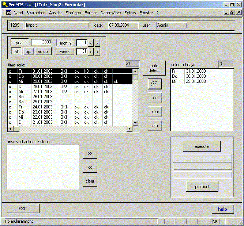
Task: Click the year input field
Action: [x=41, y=42]
